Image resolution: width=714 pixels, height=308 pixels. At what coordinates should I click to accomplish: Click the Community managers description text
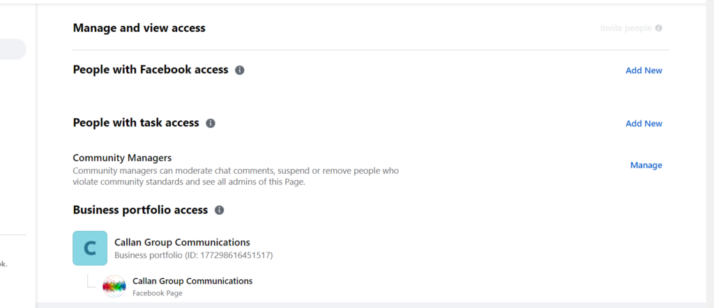tap(236, 177)
